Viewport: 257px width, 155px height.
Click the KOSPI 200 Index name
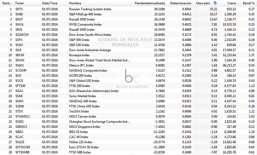(x=81, y=76)
